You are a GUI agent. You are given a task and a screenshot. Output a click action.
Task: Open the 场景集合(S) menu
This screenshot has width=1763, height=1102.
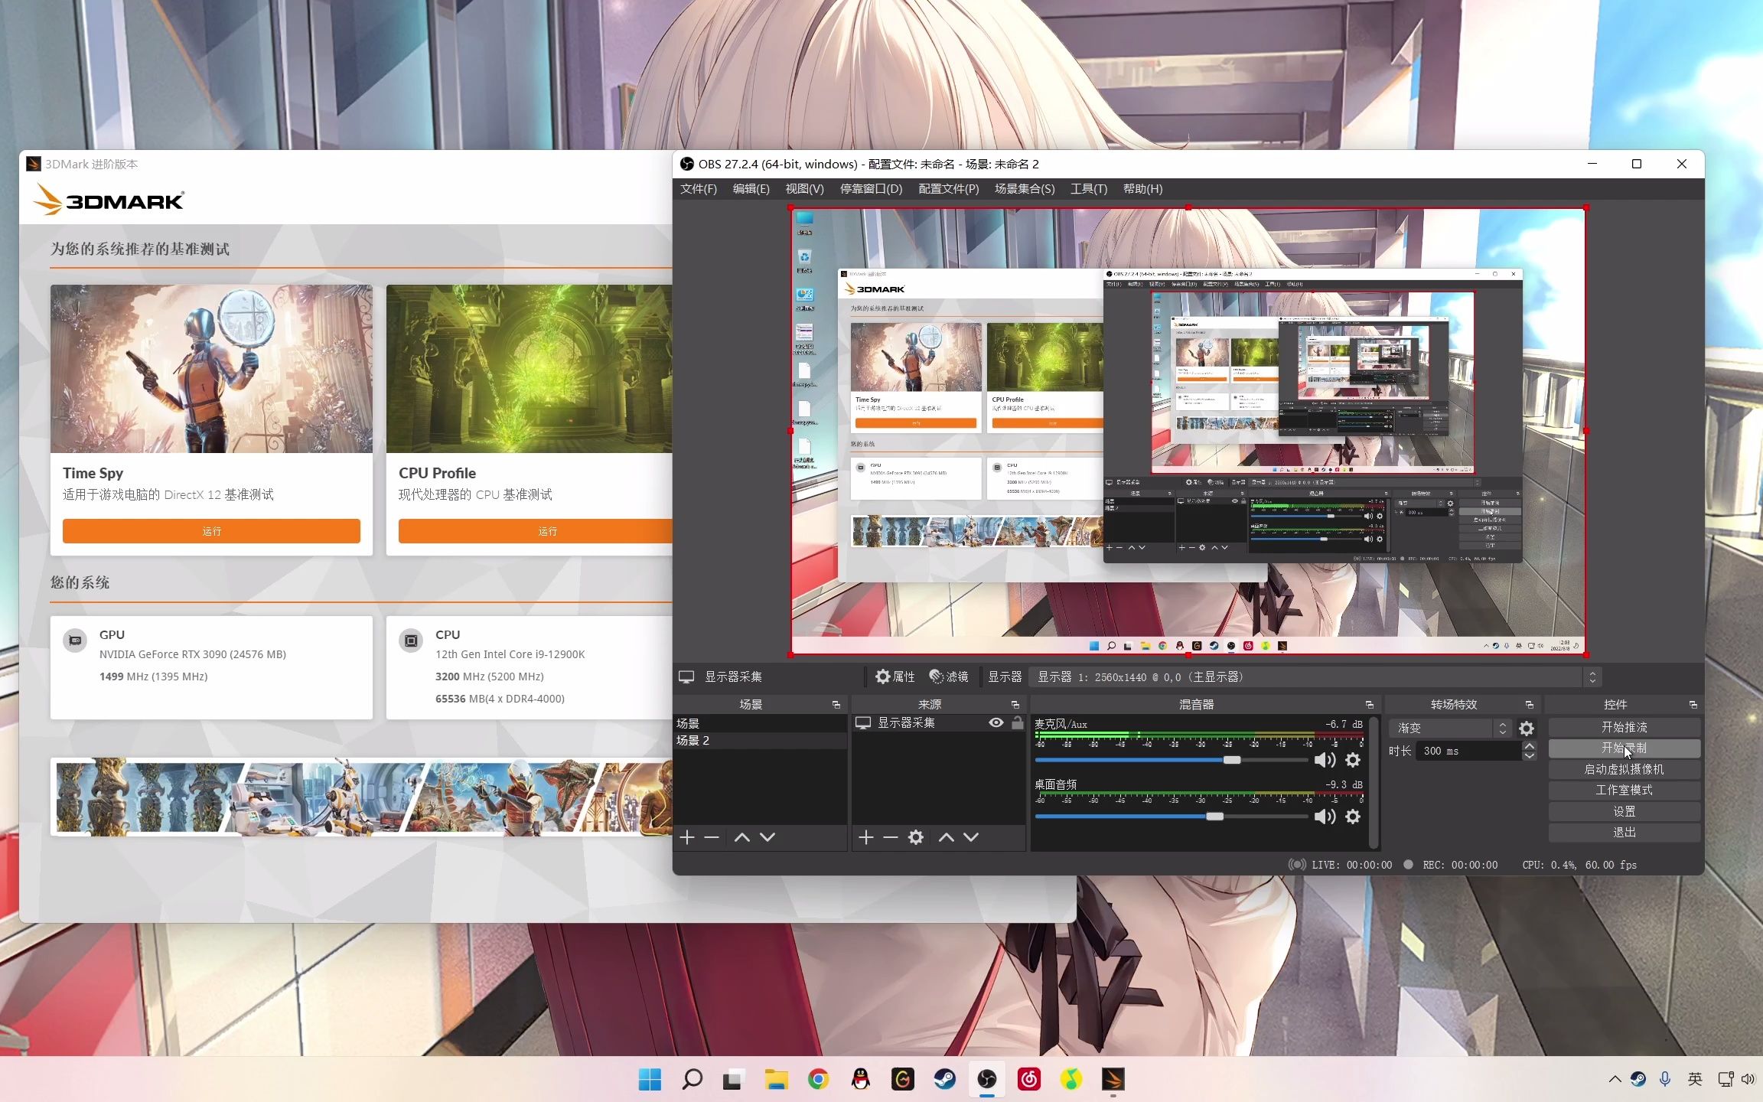click(1025, 188)
